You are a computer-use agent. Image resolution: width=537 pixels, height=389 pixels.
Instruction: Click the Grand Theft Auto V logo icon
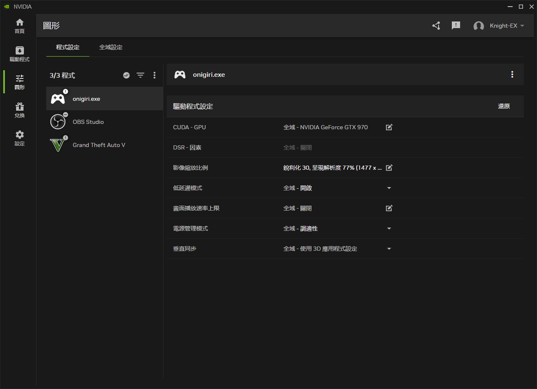(x=58, y=145)
